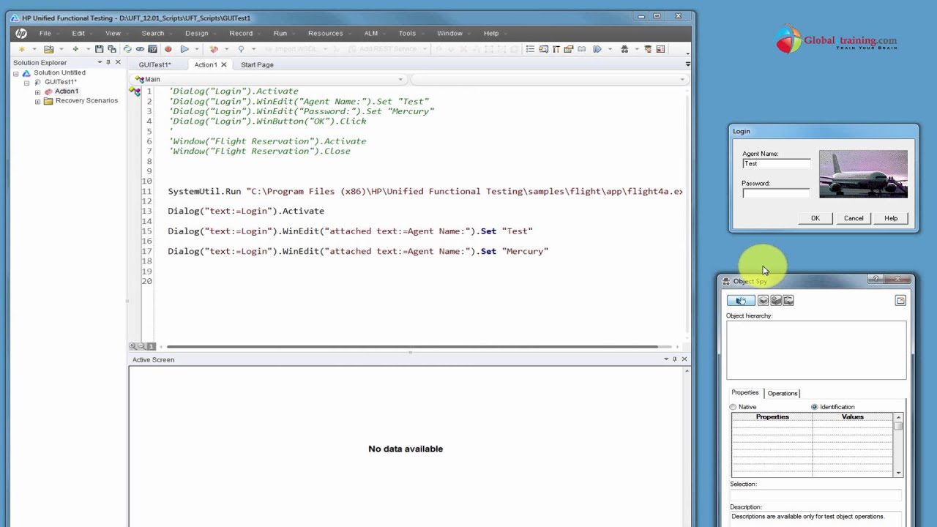Collapse the Solution Untitled tree node
The height and width of the screenshot is (527, 937).
click(x=16, y=73)
